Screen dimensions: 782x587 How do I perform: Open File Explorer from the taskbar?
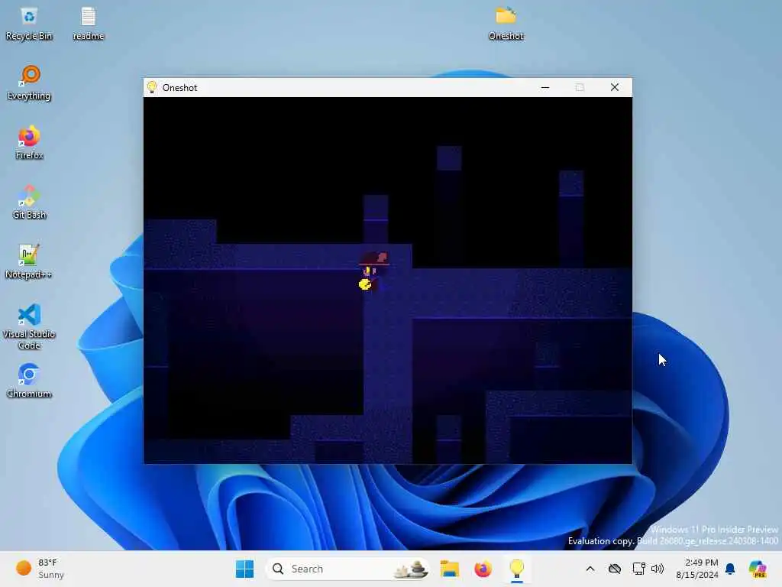coord(449,569)
